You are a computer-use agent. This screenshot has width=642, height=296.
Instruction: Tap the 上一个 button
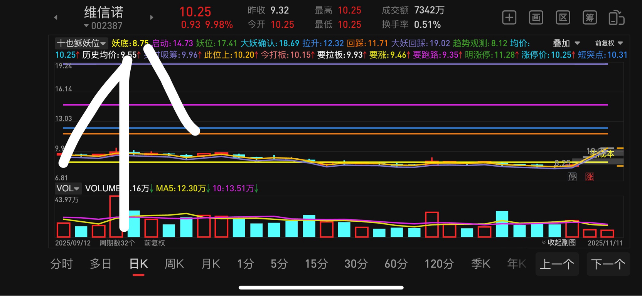[557, 264]
